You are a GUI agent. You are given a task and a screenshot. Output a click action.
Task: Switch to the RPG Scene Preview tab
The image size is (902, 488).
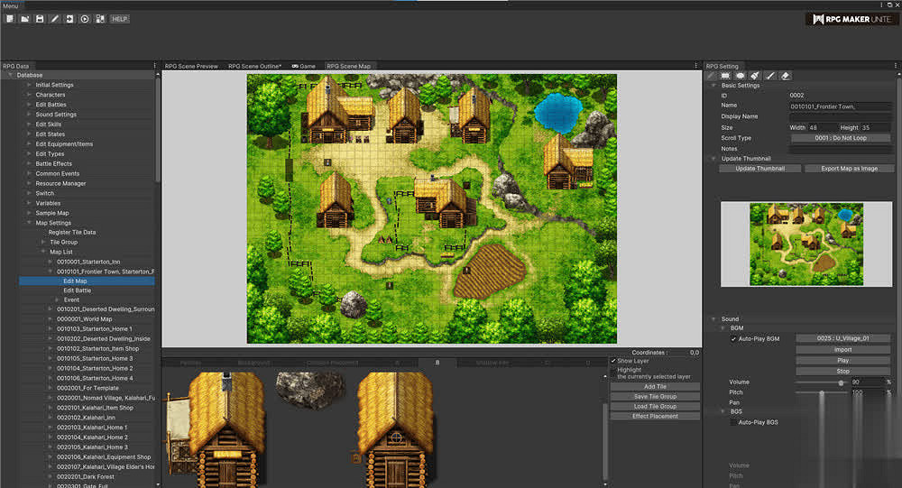191,66
